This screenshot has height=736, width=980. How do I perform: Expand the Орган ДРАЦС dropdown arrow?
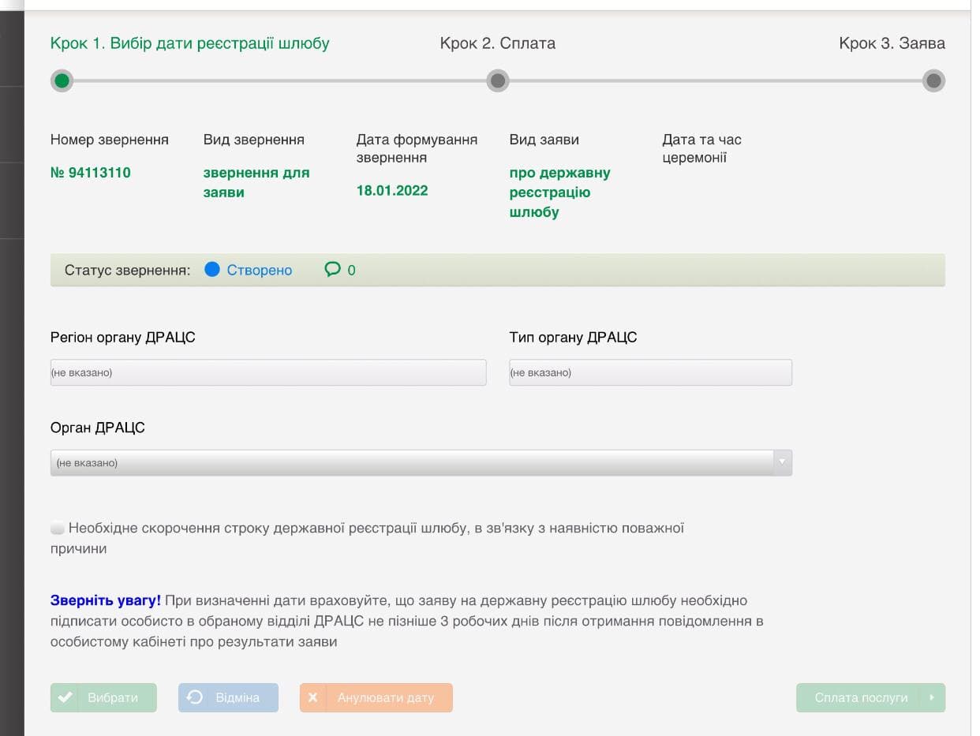pyautogui.click(x=782, y=462)
